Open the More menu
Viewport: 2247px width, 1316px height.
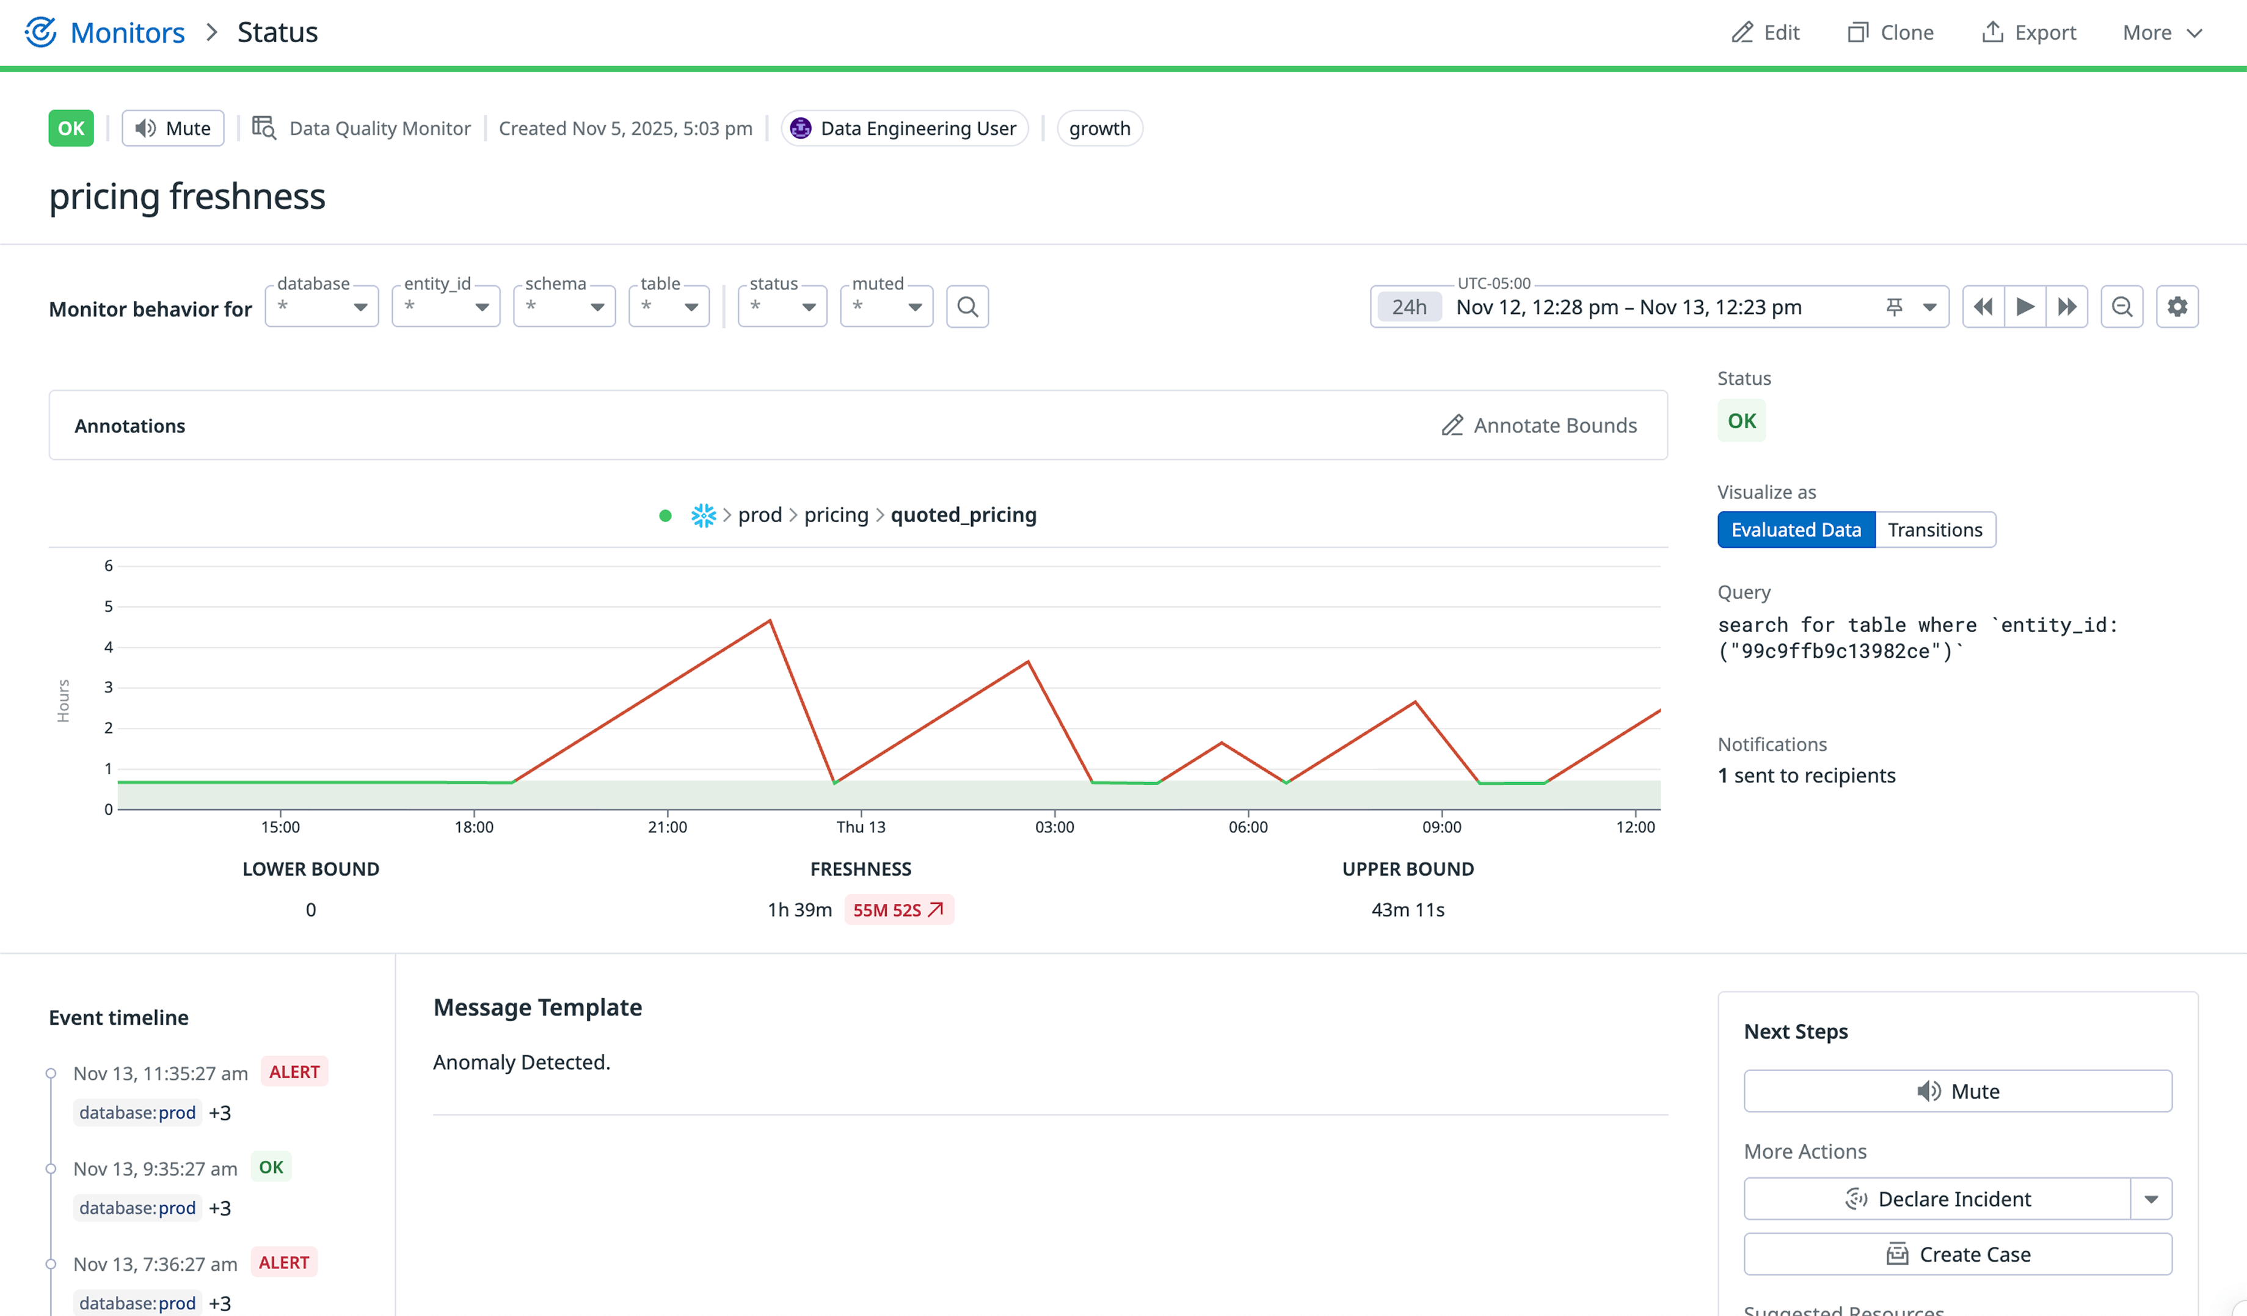(2161, 32)
